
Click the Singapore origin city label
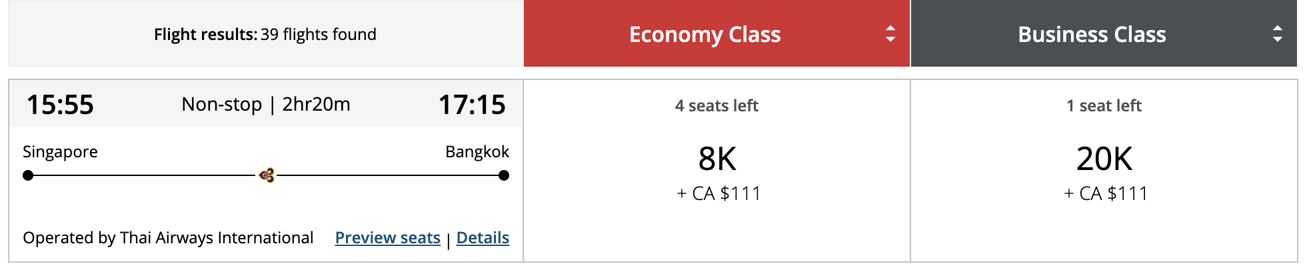[60, 152]
